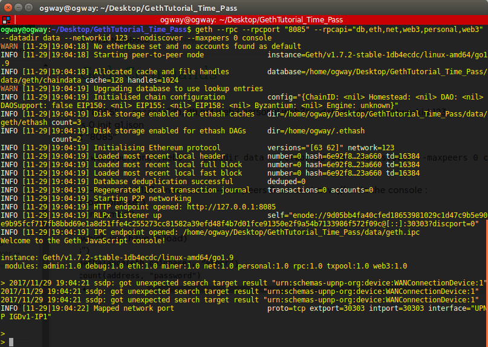Click the geth.ipc IPC endpoint path

click(x=301, y=232)
